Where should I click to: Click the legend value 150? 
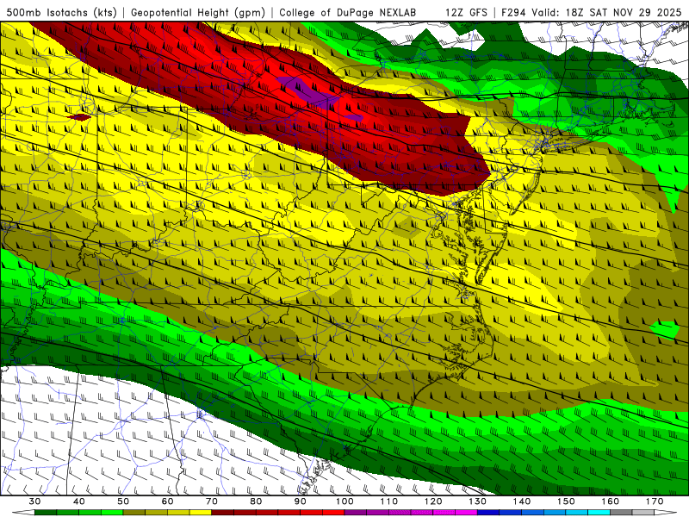pos(566,501)
